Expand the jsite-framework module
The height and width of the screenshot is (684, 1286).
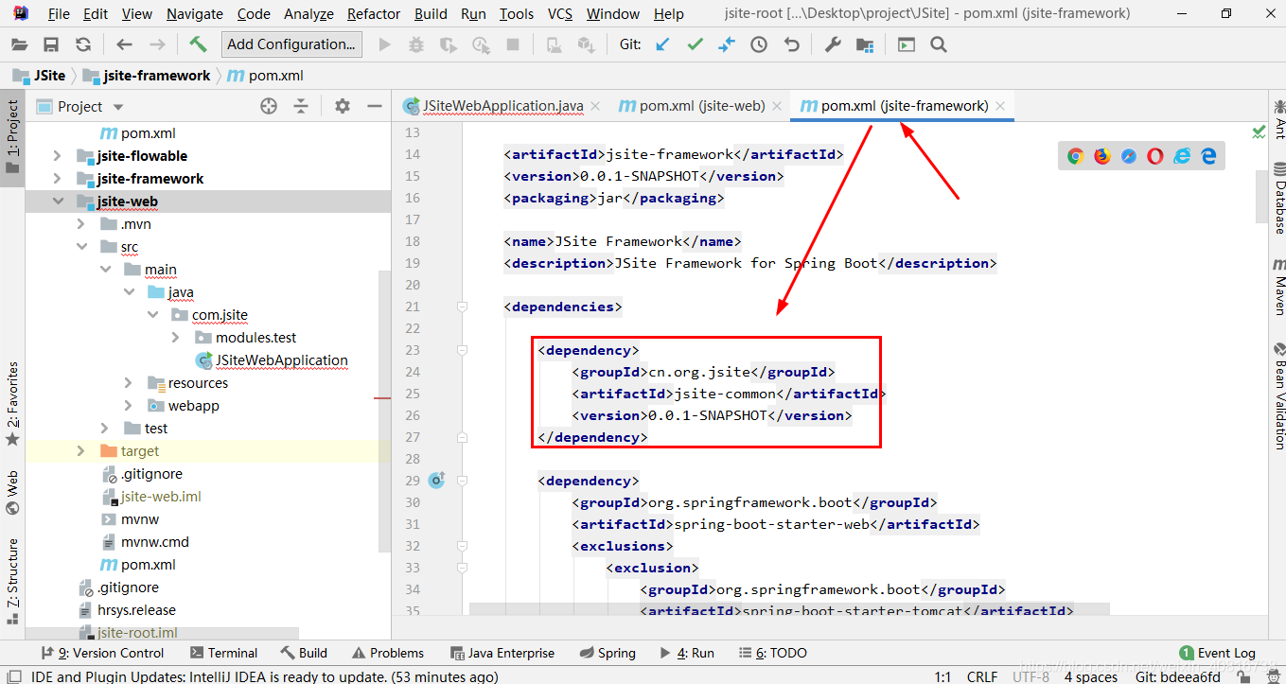58,179
